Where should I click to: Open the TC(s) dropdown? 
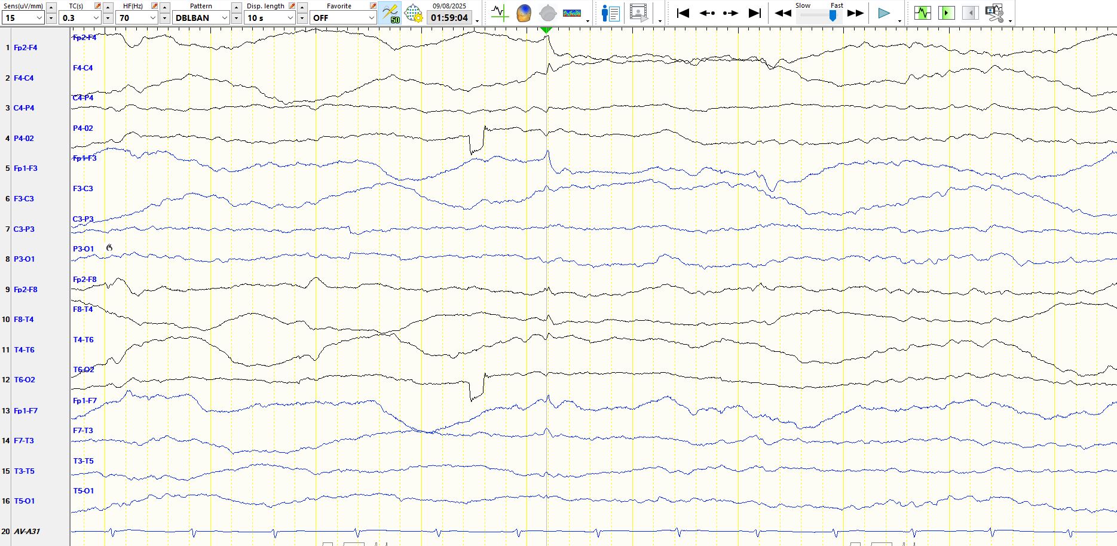[96, 18]
